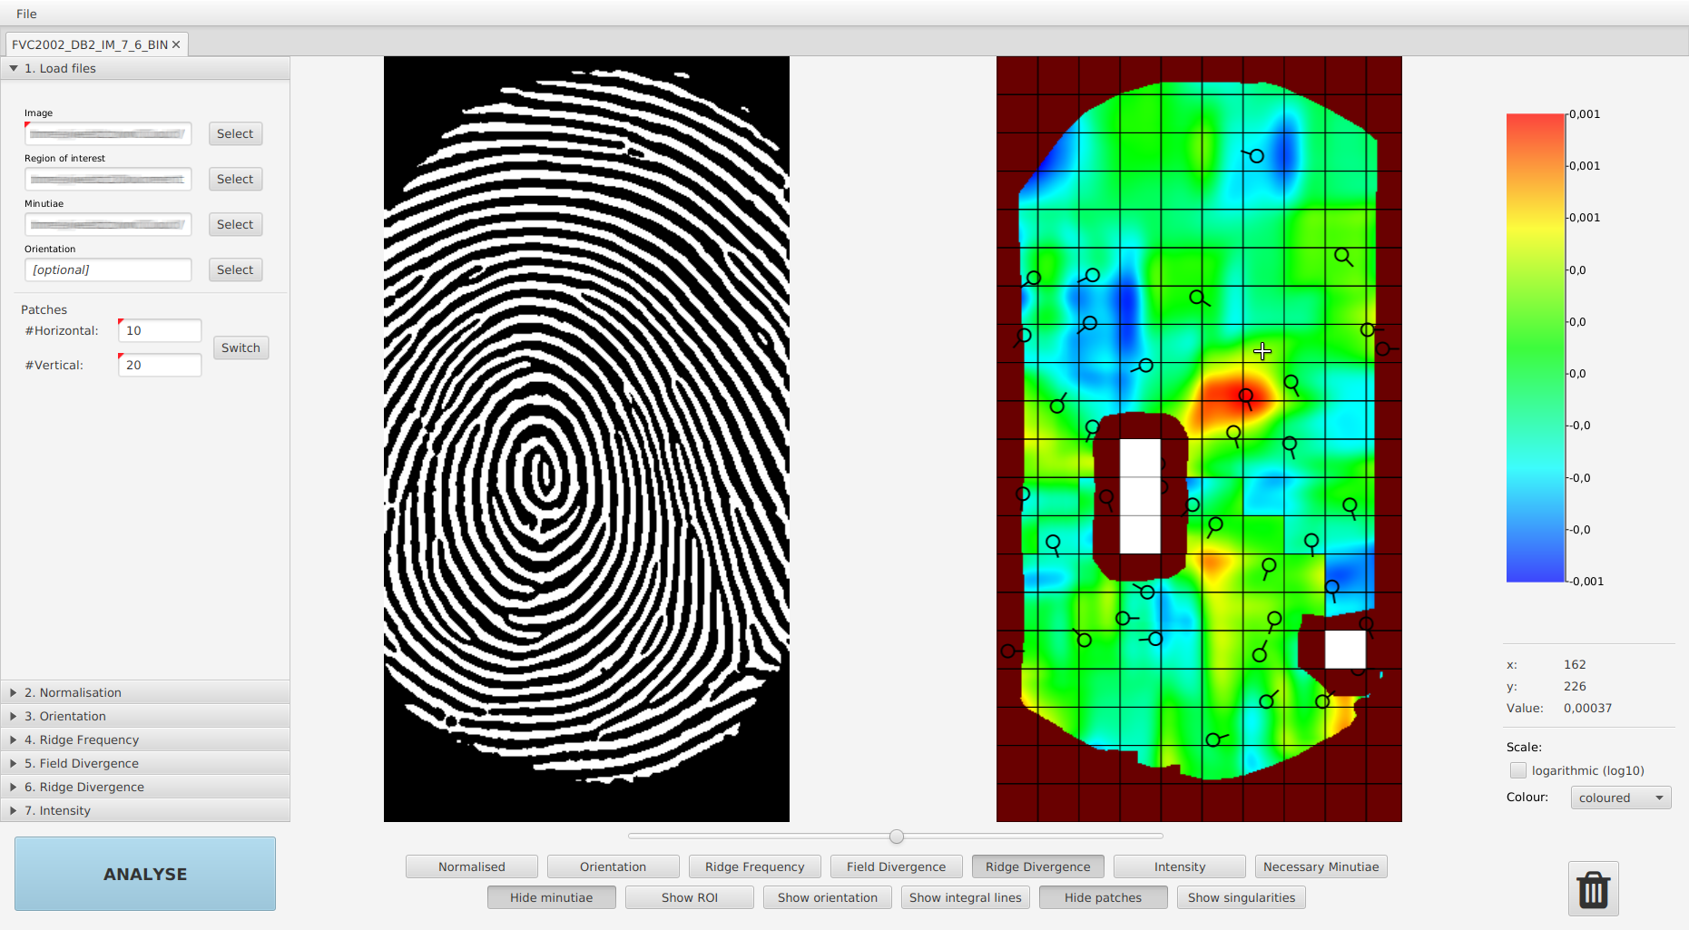Image resolution: width=1689 pixels, height=930 pixels.
Task: Edit the #Horizontal patches field
Action: (x=160, y=330)
